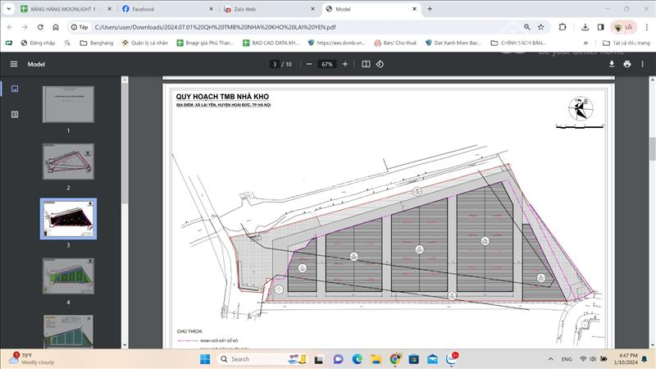The height and width of the screenshot is (369, 656).
Task: Fit PDF page to width
Action: [x=366, y=64]
